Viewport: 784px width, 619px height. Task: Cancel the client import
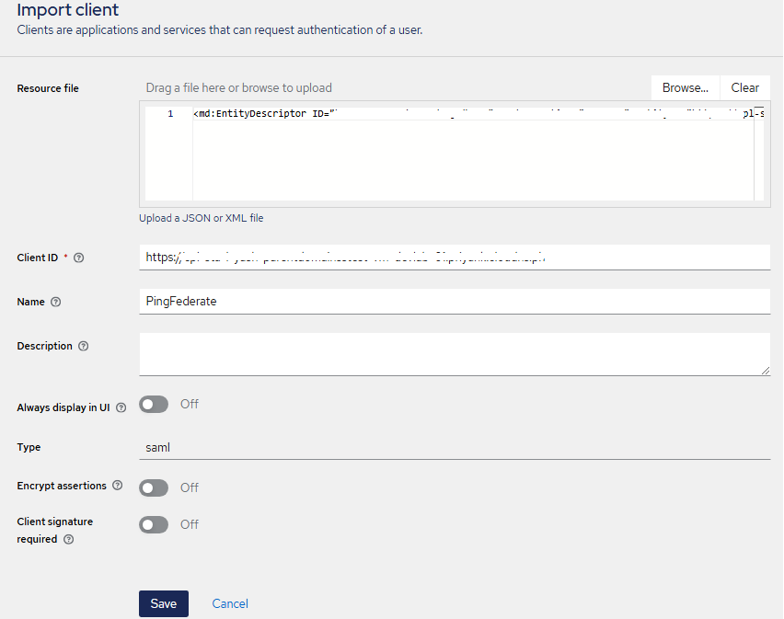pyautogui.click(x=230, y=604)
